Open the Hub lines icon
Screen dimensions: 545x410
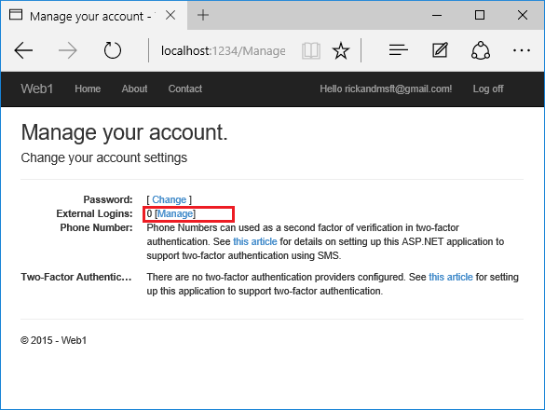coord(399,50)
